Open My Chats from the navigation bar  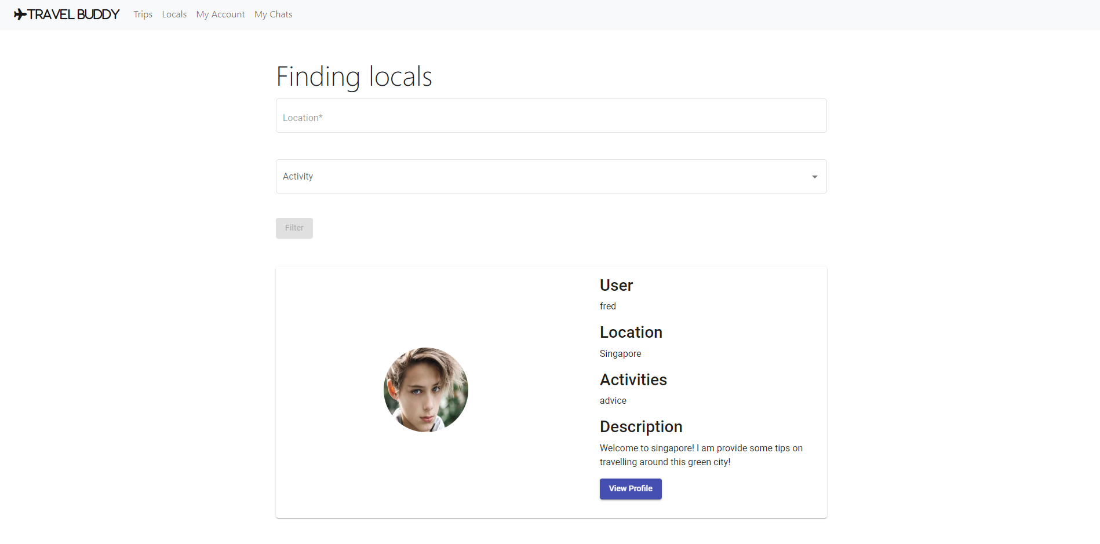273,14
